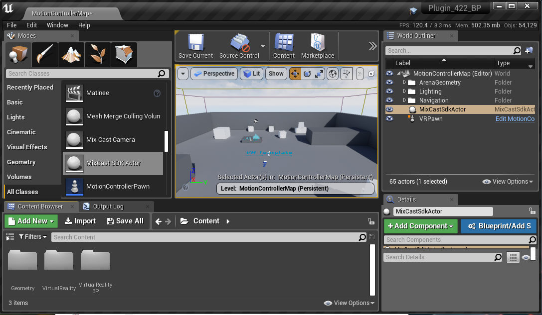Toggle world/local coordinate system globe icon

[333, 74]
